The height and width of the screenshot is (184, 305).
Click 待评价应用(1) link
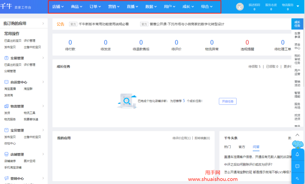182,138
